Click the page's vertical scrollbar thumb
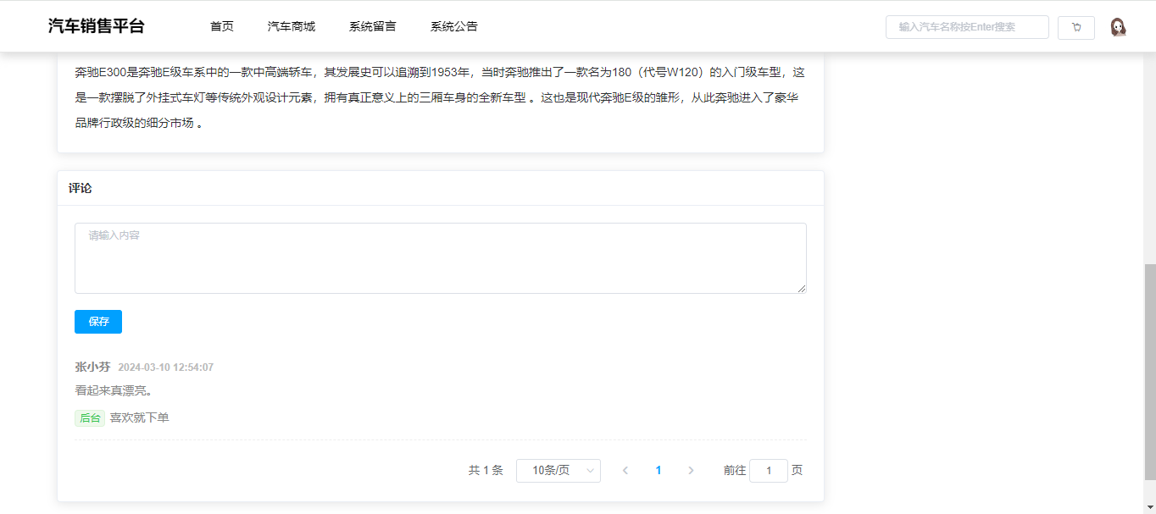 point(1149,373)
